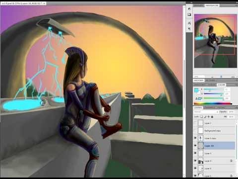Switch to the History tab
The image size is (238, 179).
(x=199, y=81)
